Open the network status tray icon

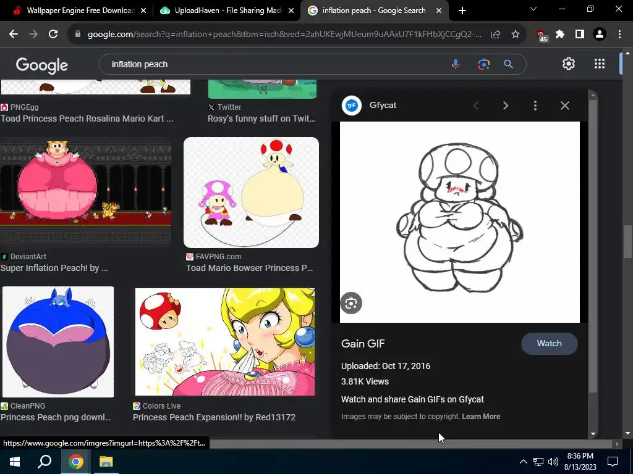coord(538,462)
